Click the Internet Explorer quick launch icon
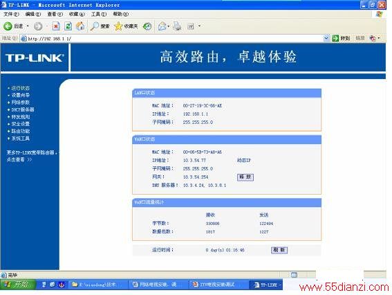Screen dimensions: 392x295 click(x=53, y=285)
